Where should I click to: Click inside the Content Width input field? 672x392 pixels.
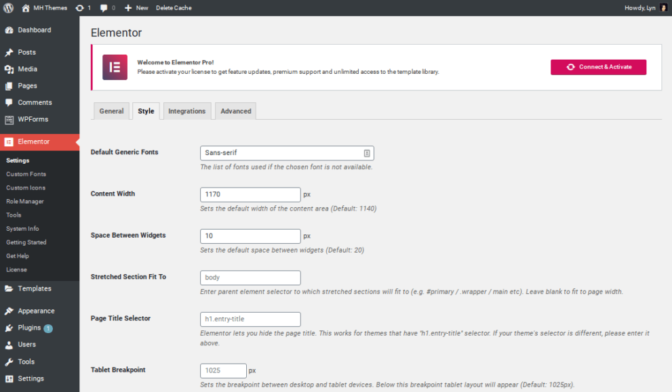(250, 194)
